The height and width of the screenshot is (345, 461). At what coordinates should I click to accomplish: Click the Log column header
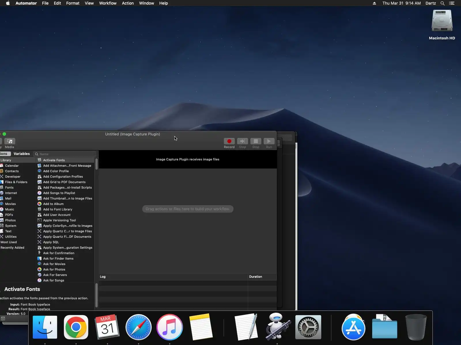(173, 277)
